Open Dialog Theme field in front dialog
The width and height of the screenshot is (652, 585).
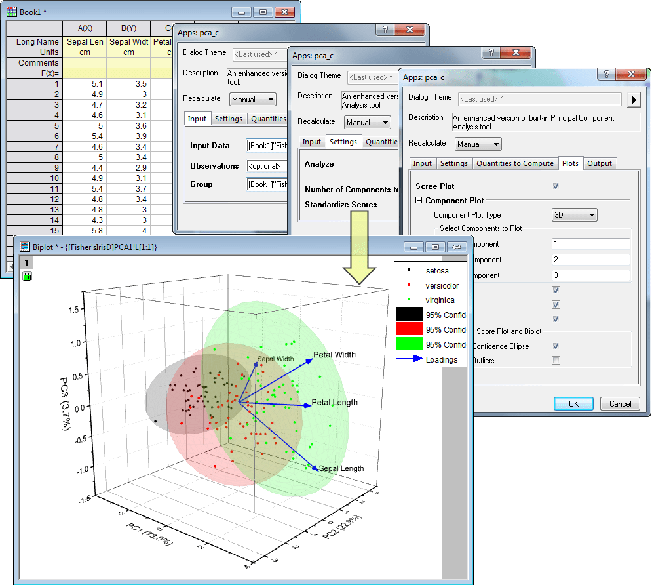pyautogui.click(x=539, y=99)
